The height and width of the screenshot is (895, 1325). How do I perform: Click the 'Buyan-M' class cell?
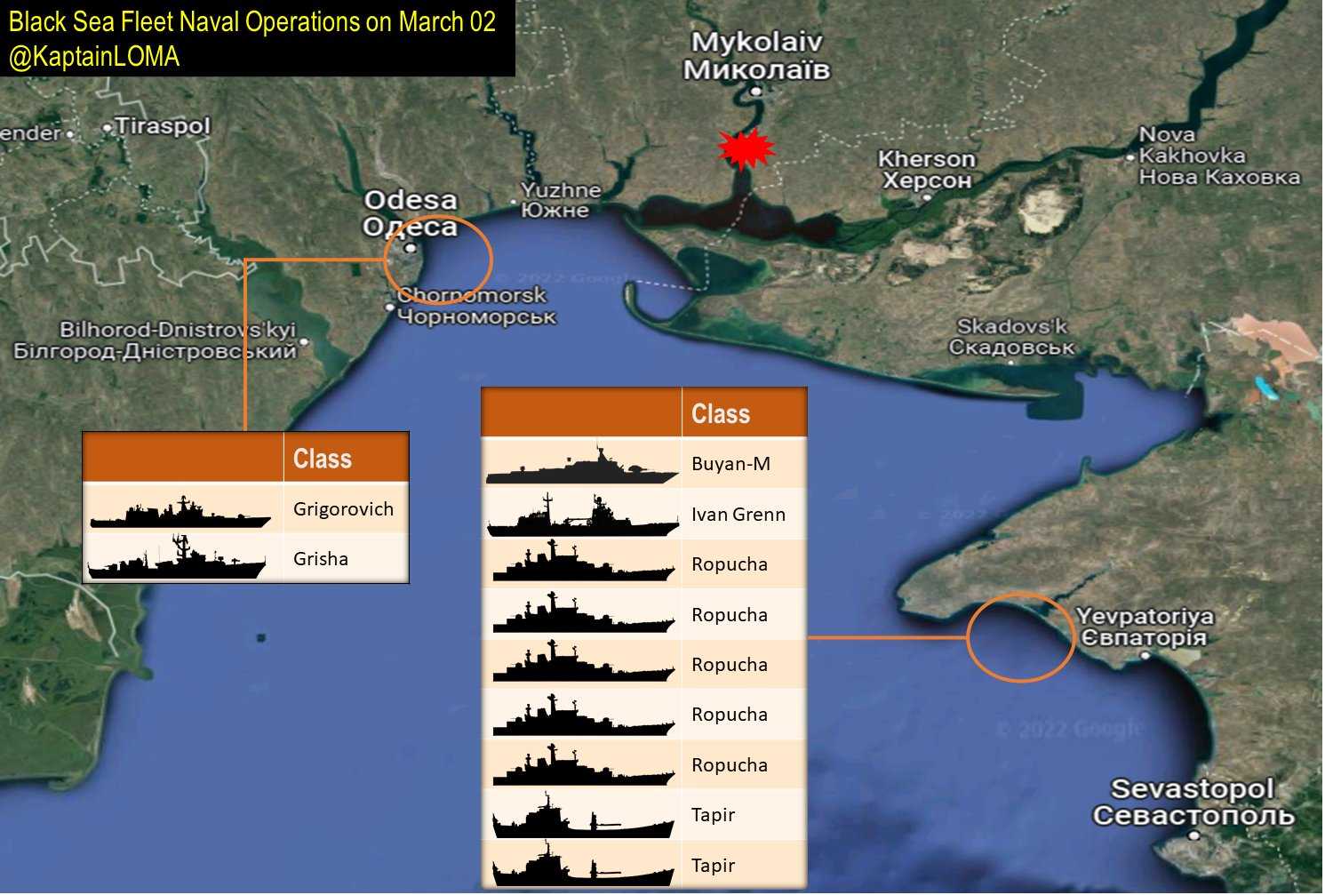pyautogui.click(x=744, y=463)
